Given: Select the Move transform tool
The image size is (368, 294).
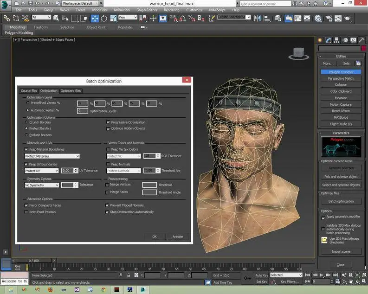Looking at the screenshot, I should 94,18.
